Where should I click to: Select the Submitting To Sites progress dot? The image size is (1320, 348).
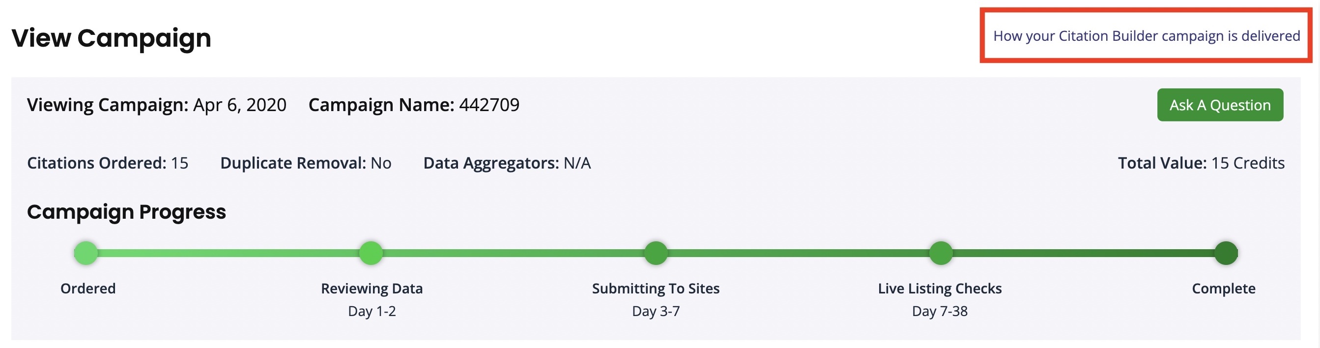656,253
